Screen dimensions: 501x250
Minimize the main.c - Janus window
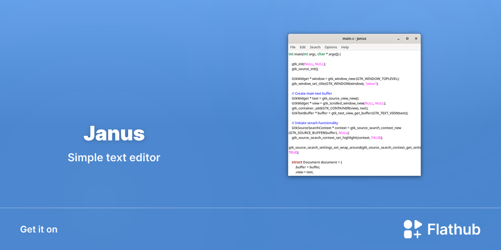coord(398,38)
